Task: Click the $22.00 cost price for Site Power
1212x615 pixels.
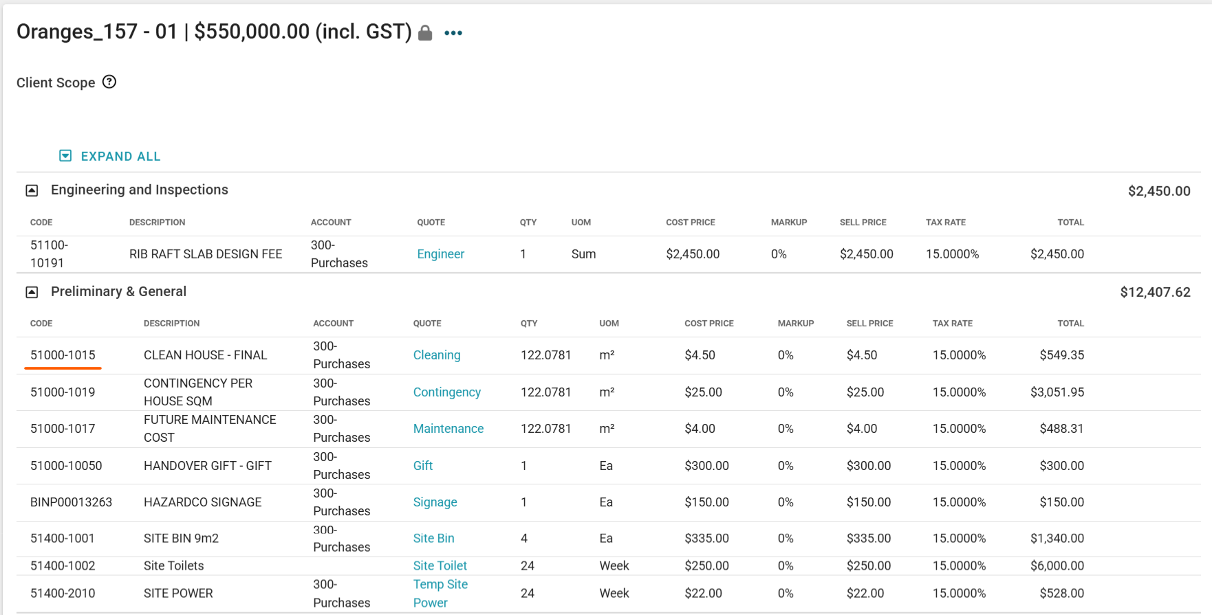Action: click(x=703, y=593)
